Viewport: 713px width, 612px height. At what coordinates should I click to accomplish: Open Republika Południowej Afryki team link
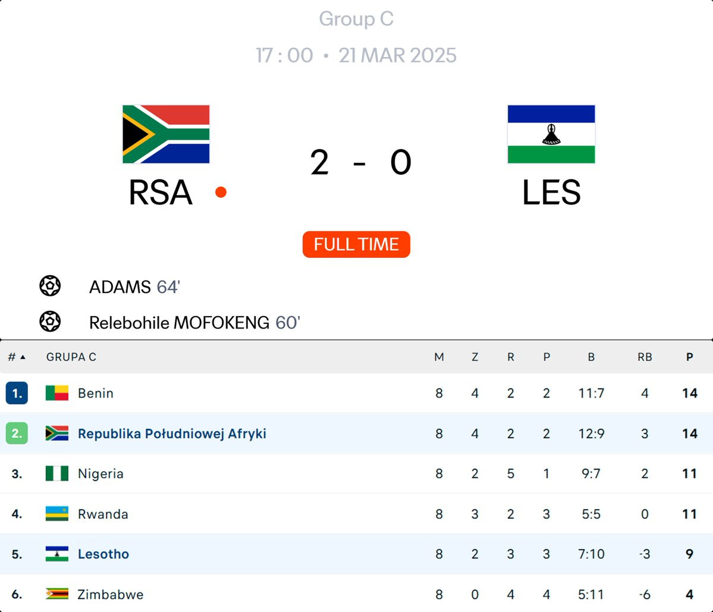click(x=172, y=434)
